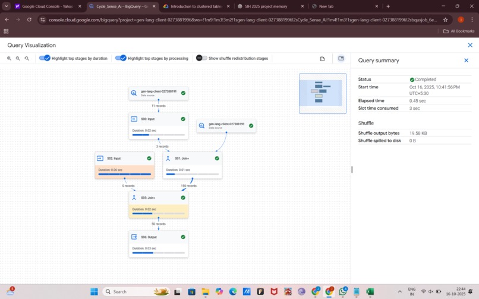Click the S00 Input stage icon
The height and width of the screenshot is (299, 479).
[x=134, y=119]
